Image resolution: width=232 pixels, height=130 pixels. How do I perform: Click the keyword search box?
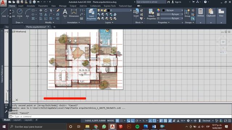(151, 2)
